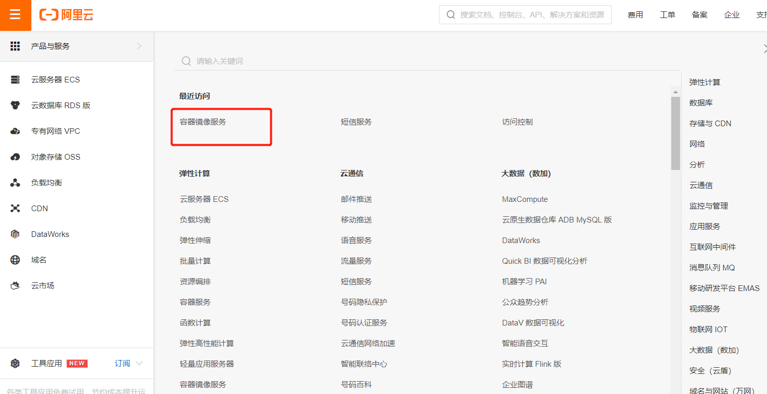Open 邮件推送 product link
The width and height of the screenshot is (767, 394).
356,199
